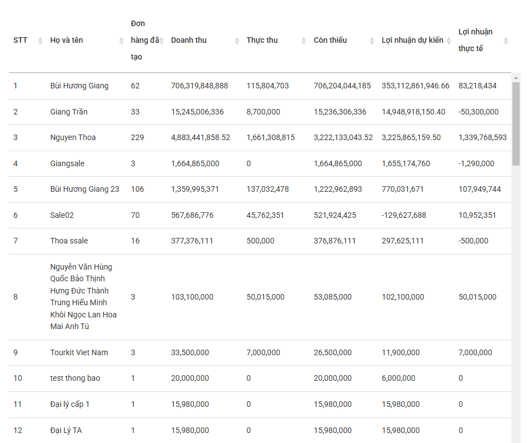
Task: Click the Doanh thu header label
Action: [x=188, y=40]
